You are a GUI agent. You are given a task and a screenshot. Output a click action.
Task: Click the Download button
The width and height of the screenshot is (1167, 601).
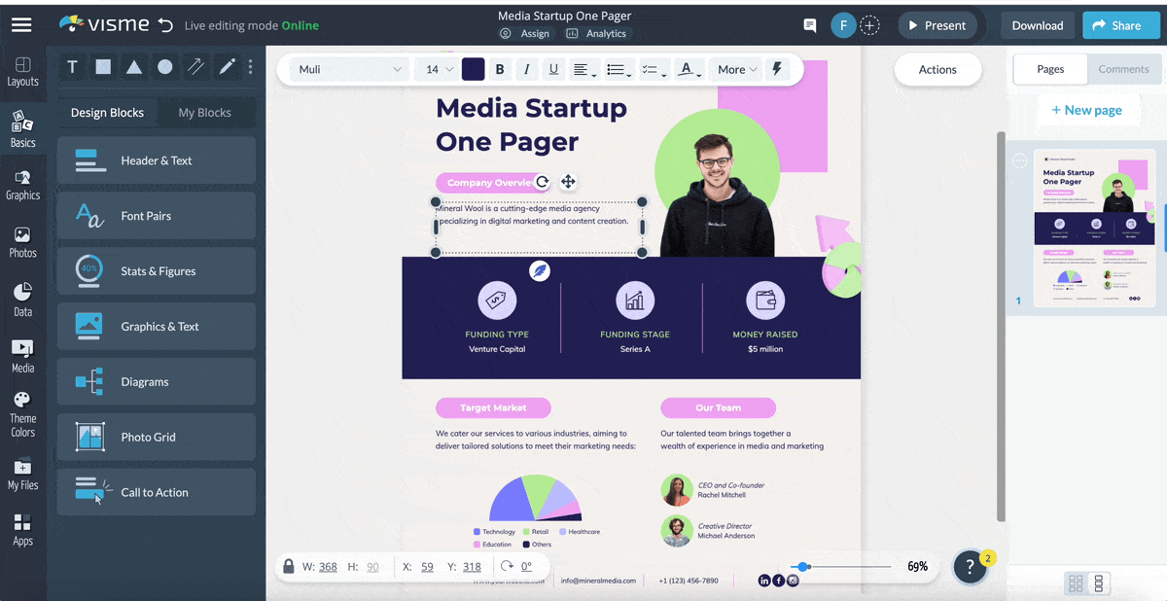click(1037, 25)
